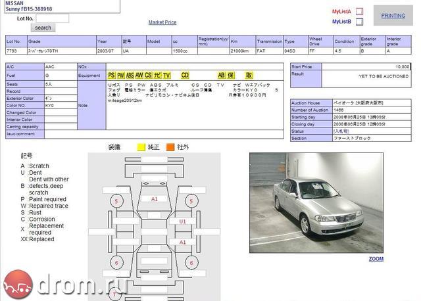Click the 保 equipment badge
The image size is (421, 301).
click(231, 76)
